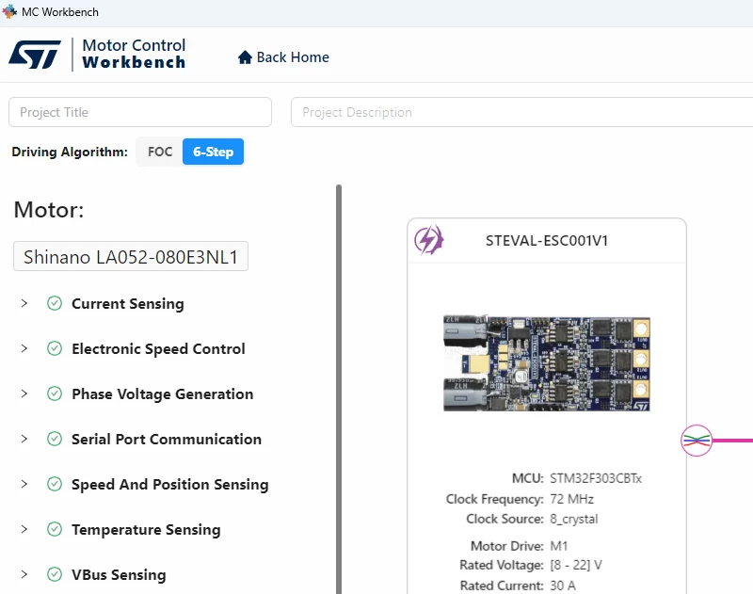Click the green check icon for Serial Port Communication
The height and width of the screenshot is (594, 753).
pos(55,439)
